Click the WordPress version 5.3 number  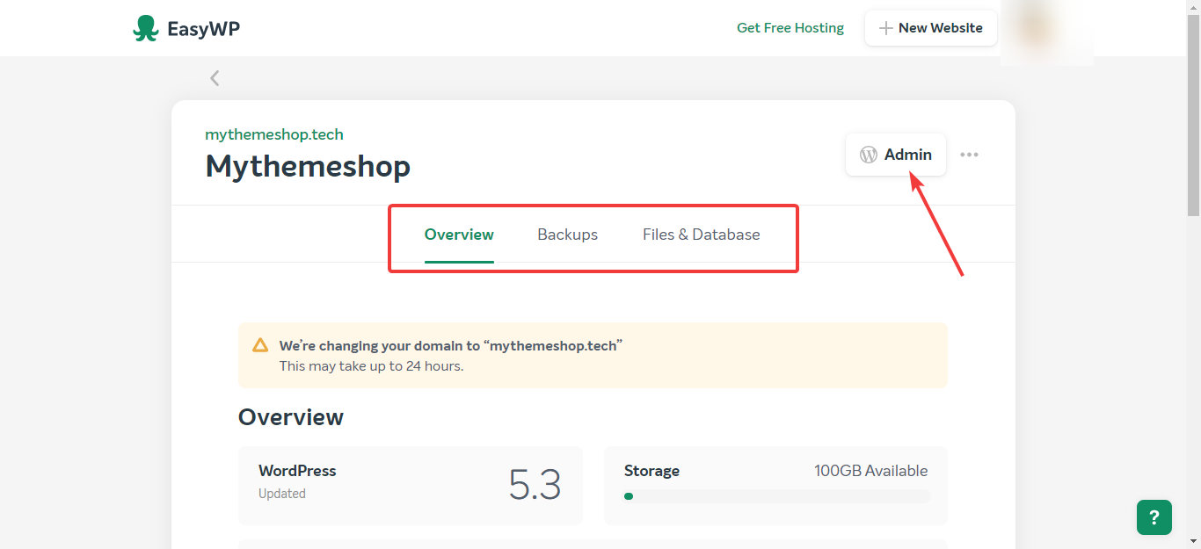(x=535, y=485)
